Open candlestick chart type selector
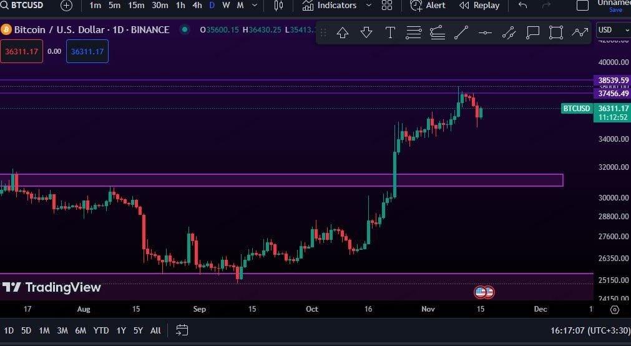Image resolution: width=631 pixels, height=346 pixels. tap(278, 5)
